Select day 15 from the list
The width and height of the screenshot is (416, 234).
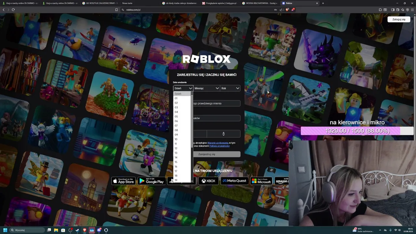182,162
